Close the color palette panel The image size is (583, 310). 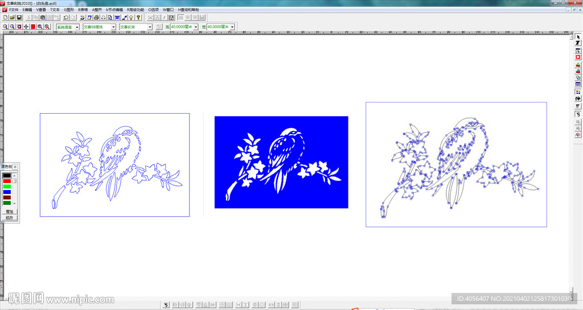[x=15, y=167]
